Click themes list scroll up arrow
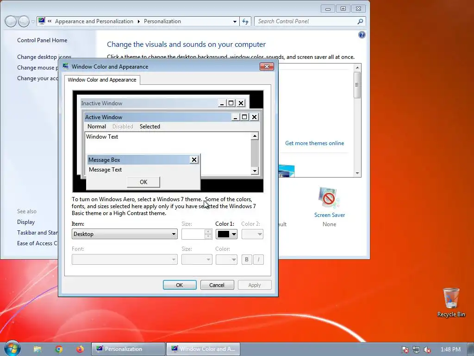This screenshot has width=474, height=356. click(x=357, y=68)
